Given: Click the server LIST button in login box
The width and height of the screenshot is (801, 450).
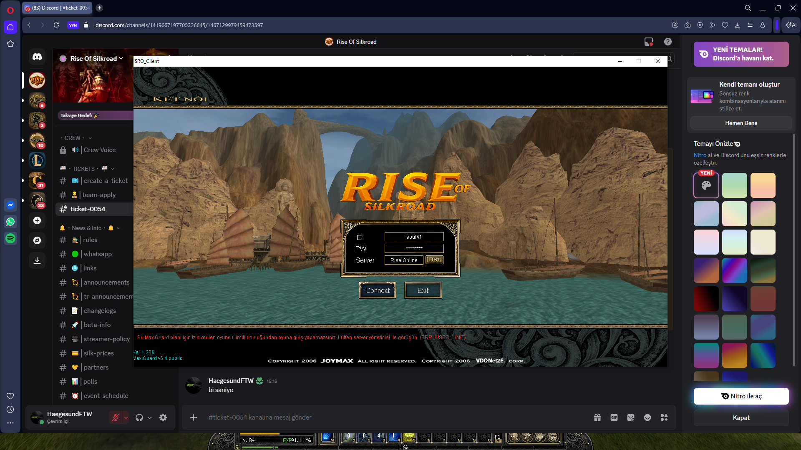Looking at the screenshot, I should (x=434, y=260).
